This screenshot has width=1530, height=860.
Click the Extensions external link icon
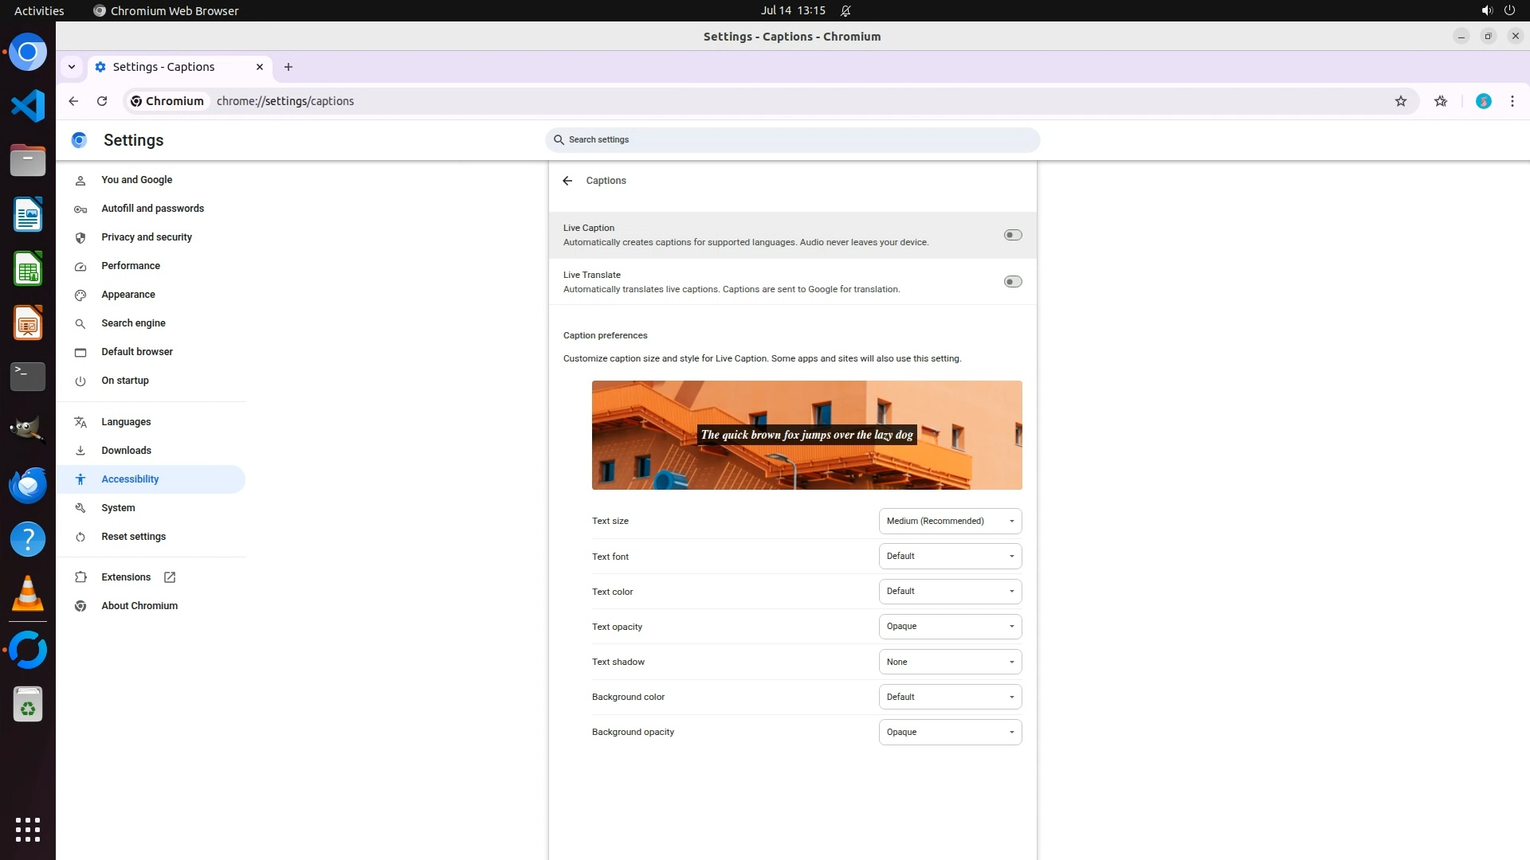pos(170,577)
